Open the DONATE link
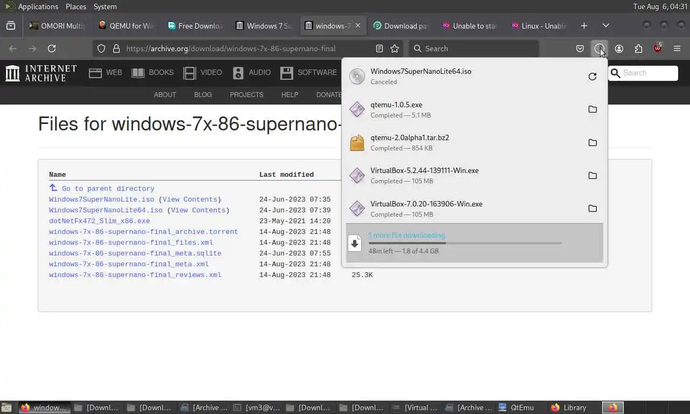Viewport: 690px width, 414px height. (329, 94)
